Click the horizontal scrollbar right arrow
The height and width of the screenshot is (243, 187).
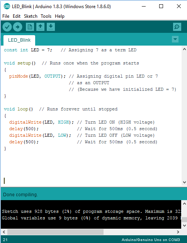(x=178, y=232)
